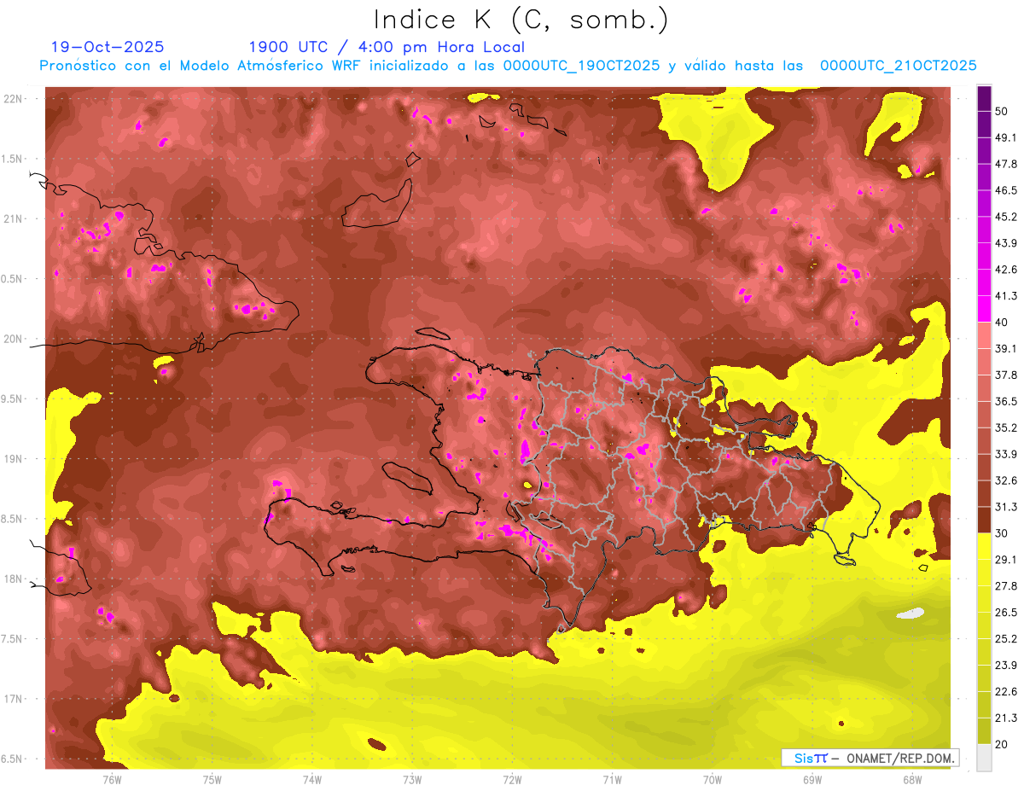Click the colorbar value '23.9'
This screenshot has width=1024, height=791.
1006,666
